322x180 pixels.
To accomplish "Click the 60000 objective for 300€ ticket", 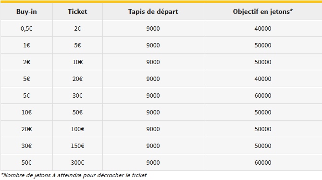I will (263, 163).
